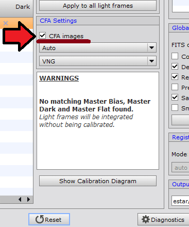Toggle the CFA images checkbox
The height and width of the screenshot is (227, 189).
click(42, 36)
